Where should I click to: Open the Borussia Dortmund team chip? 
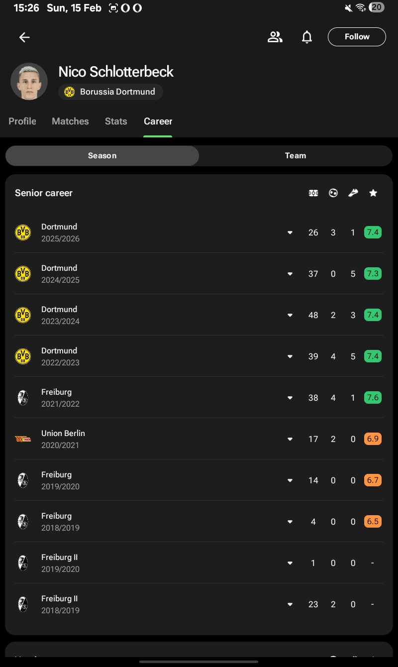[x=110, y=92]
